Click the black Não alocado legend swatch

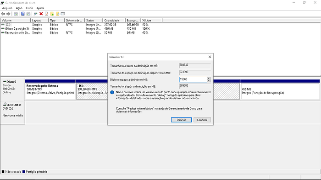[x=3, y=172]
